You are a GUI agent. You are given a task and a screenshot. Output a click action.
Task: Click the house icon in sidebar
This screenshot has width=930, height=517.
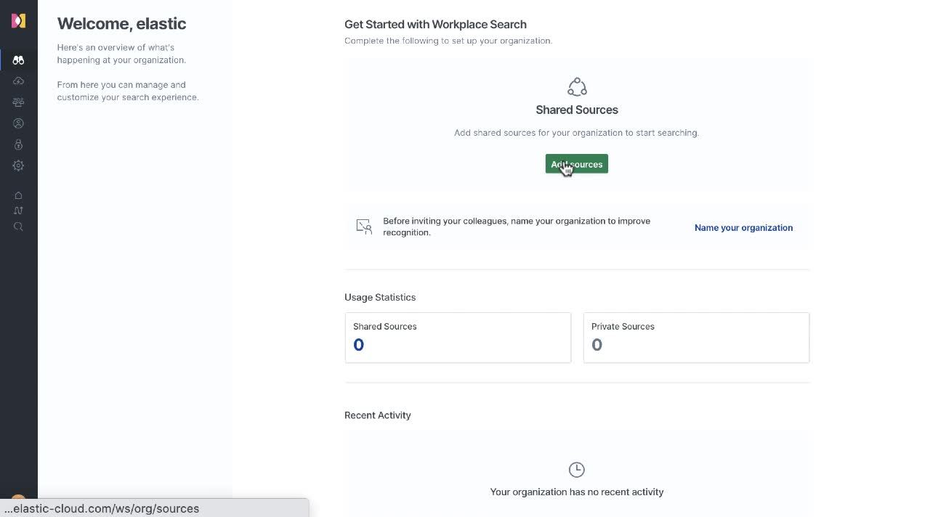18,195
